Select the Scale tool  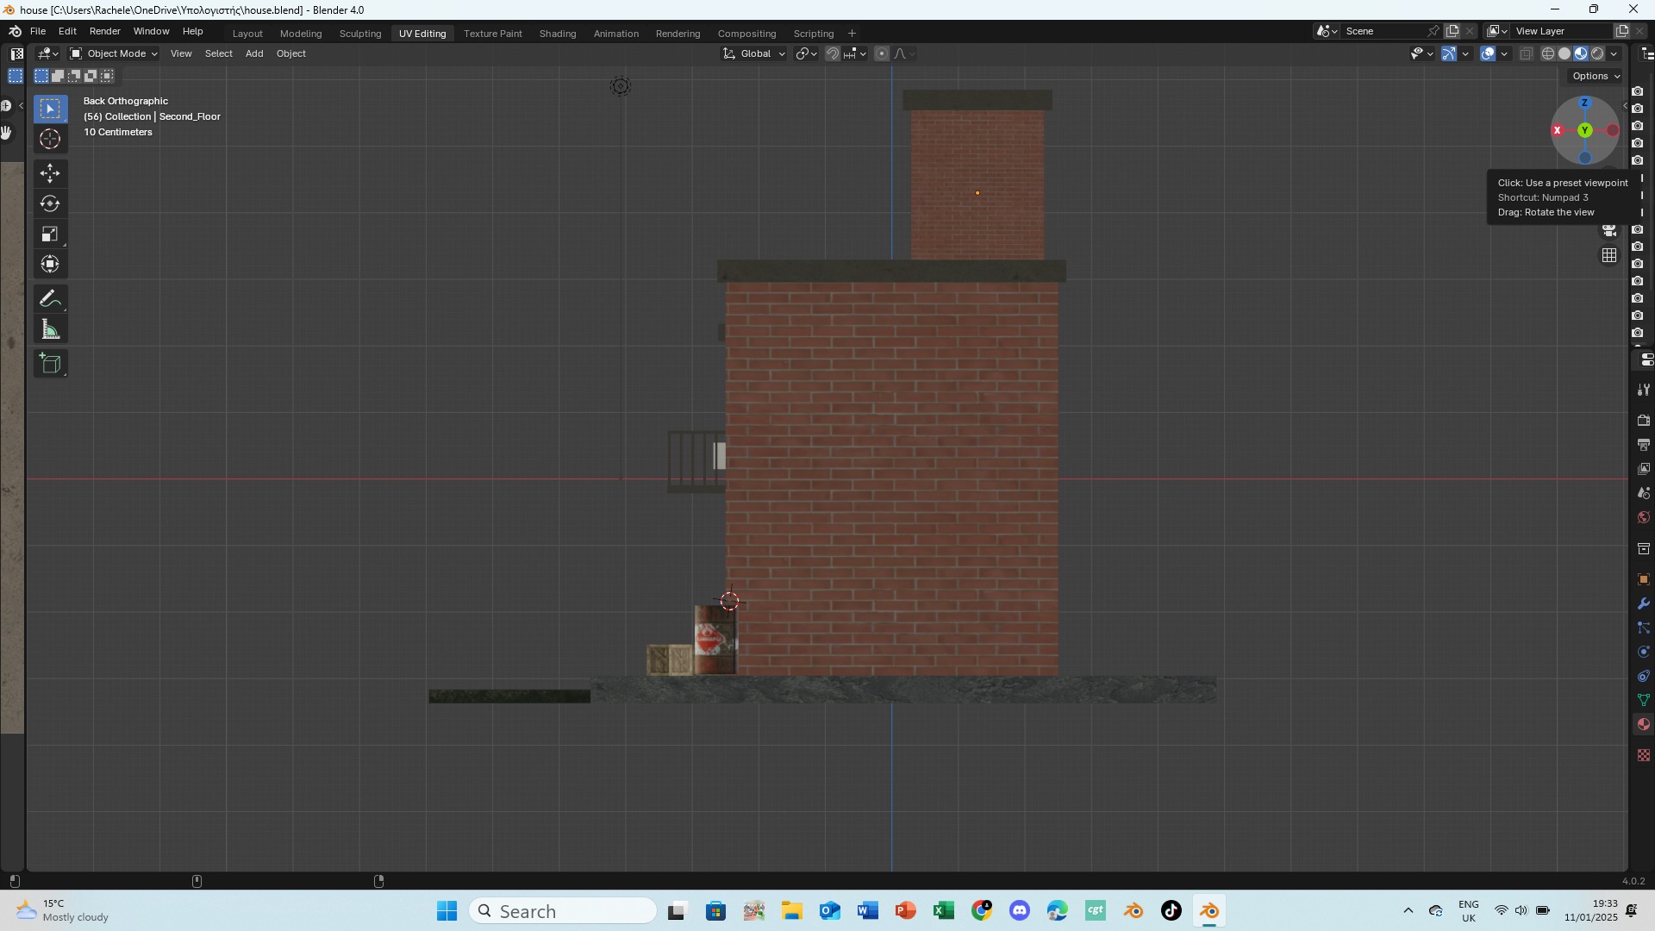tap(50, 234)
